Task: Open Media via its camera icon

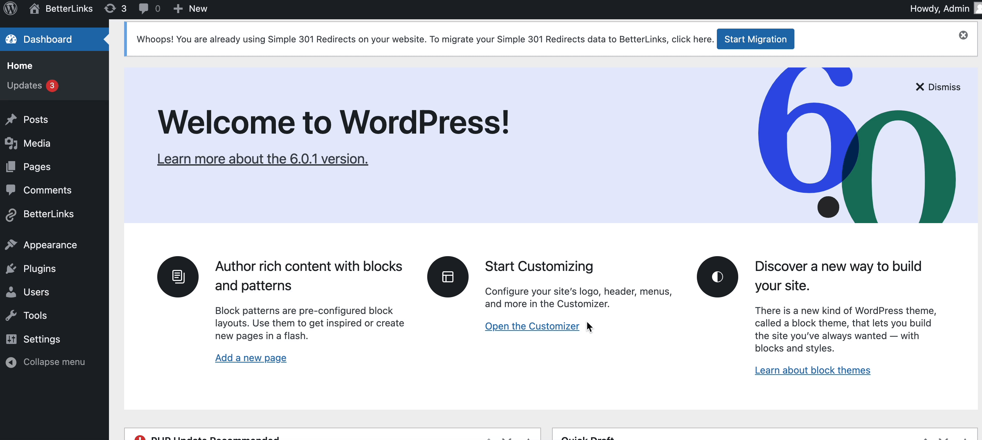Action: tap(11, 143)
